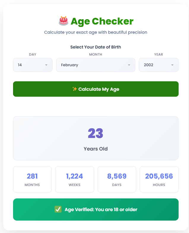Image resolution: width=189 pixels, height=233 pixels.
Task: Click the 1,224 Weeks stat card
Action: [74, 179]
